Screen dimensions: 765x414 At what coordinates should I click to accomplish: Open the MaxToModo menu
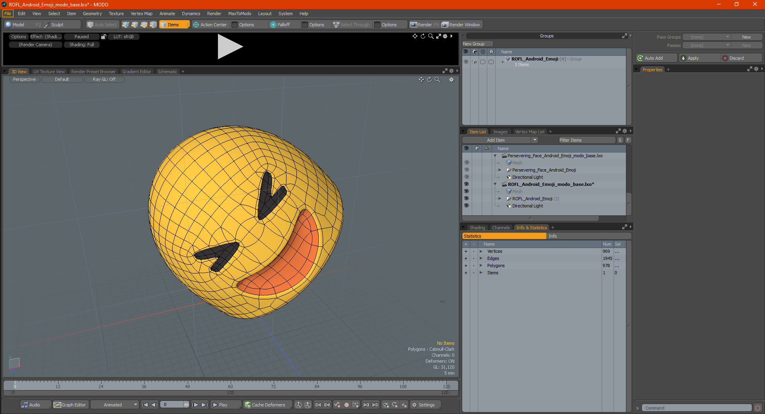click(x=239, y=14)
